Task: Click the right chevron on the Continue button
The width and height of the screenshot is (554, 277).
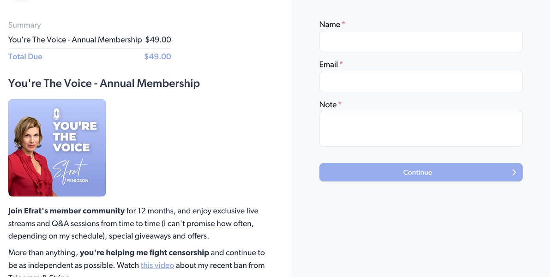Action: [514, 172]
